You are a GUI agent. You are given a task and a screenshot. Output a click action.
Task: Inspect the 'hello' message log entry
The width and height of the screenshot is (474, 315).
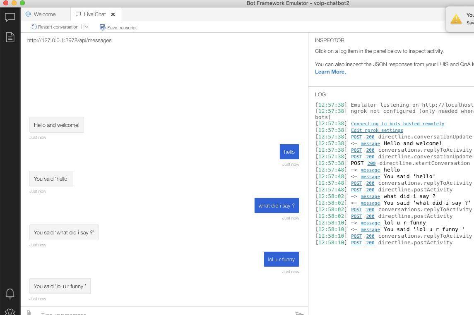click(370, 170)
